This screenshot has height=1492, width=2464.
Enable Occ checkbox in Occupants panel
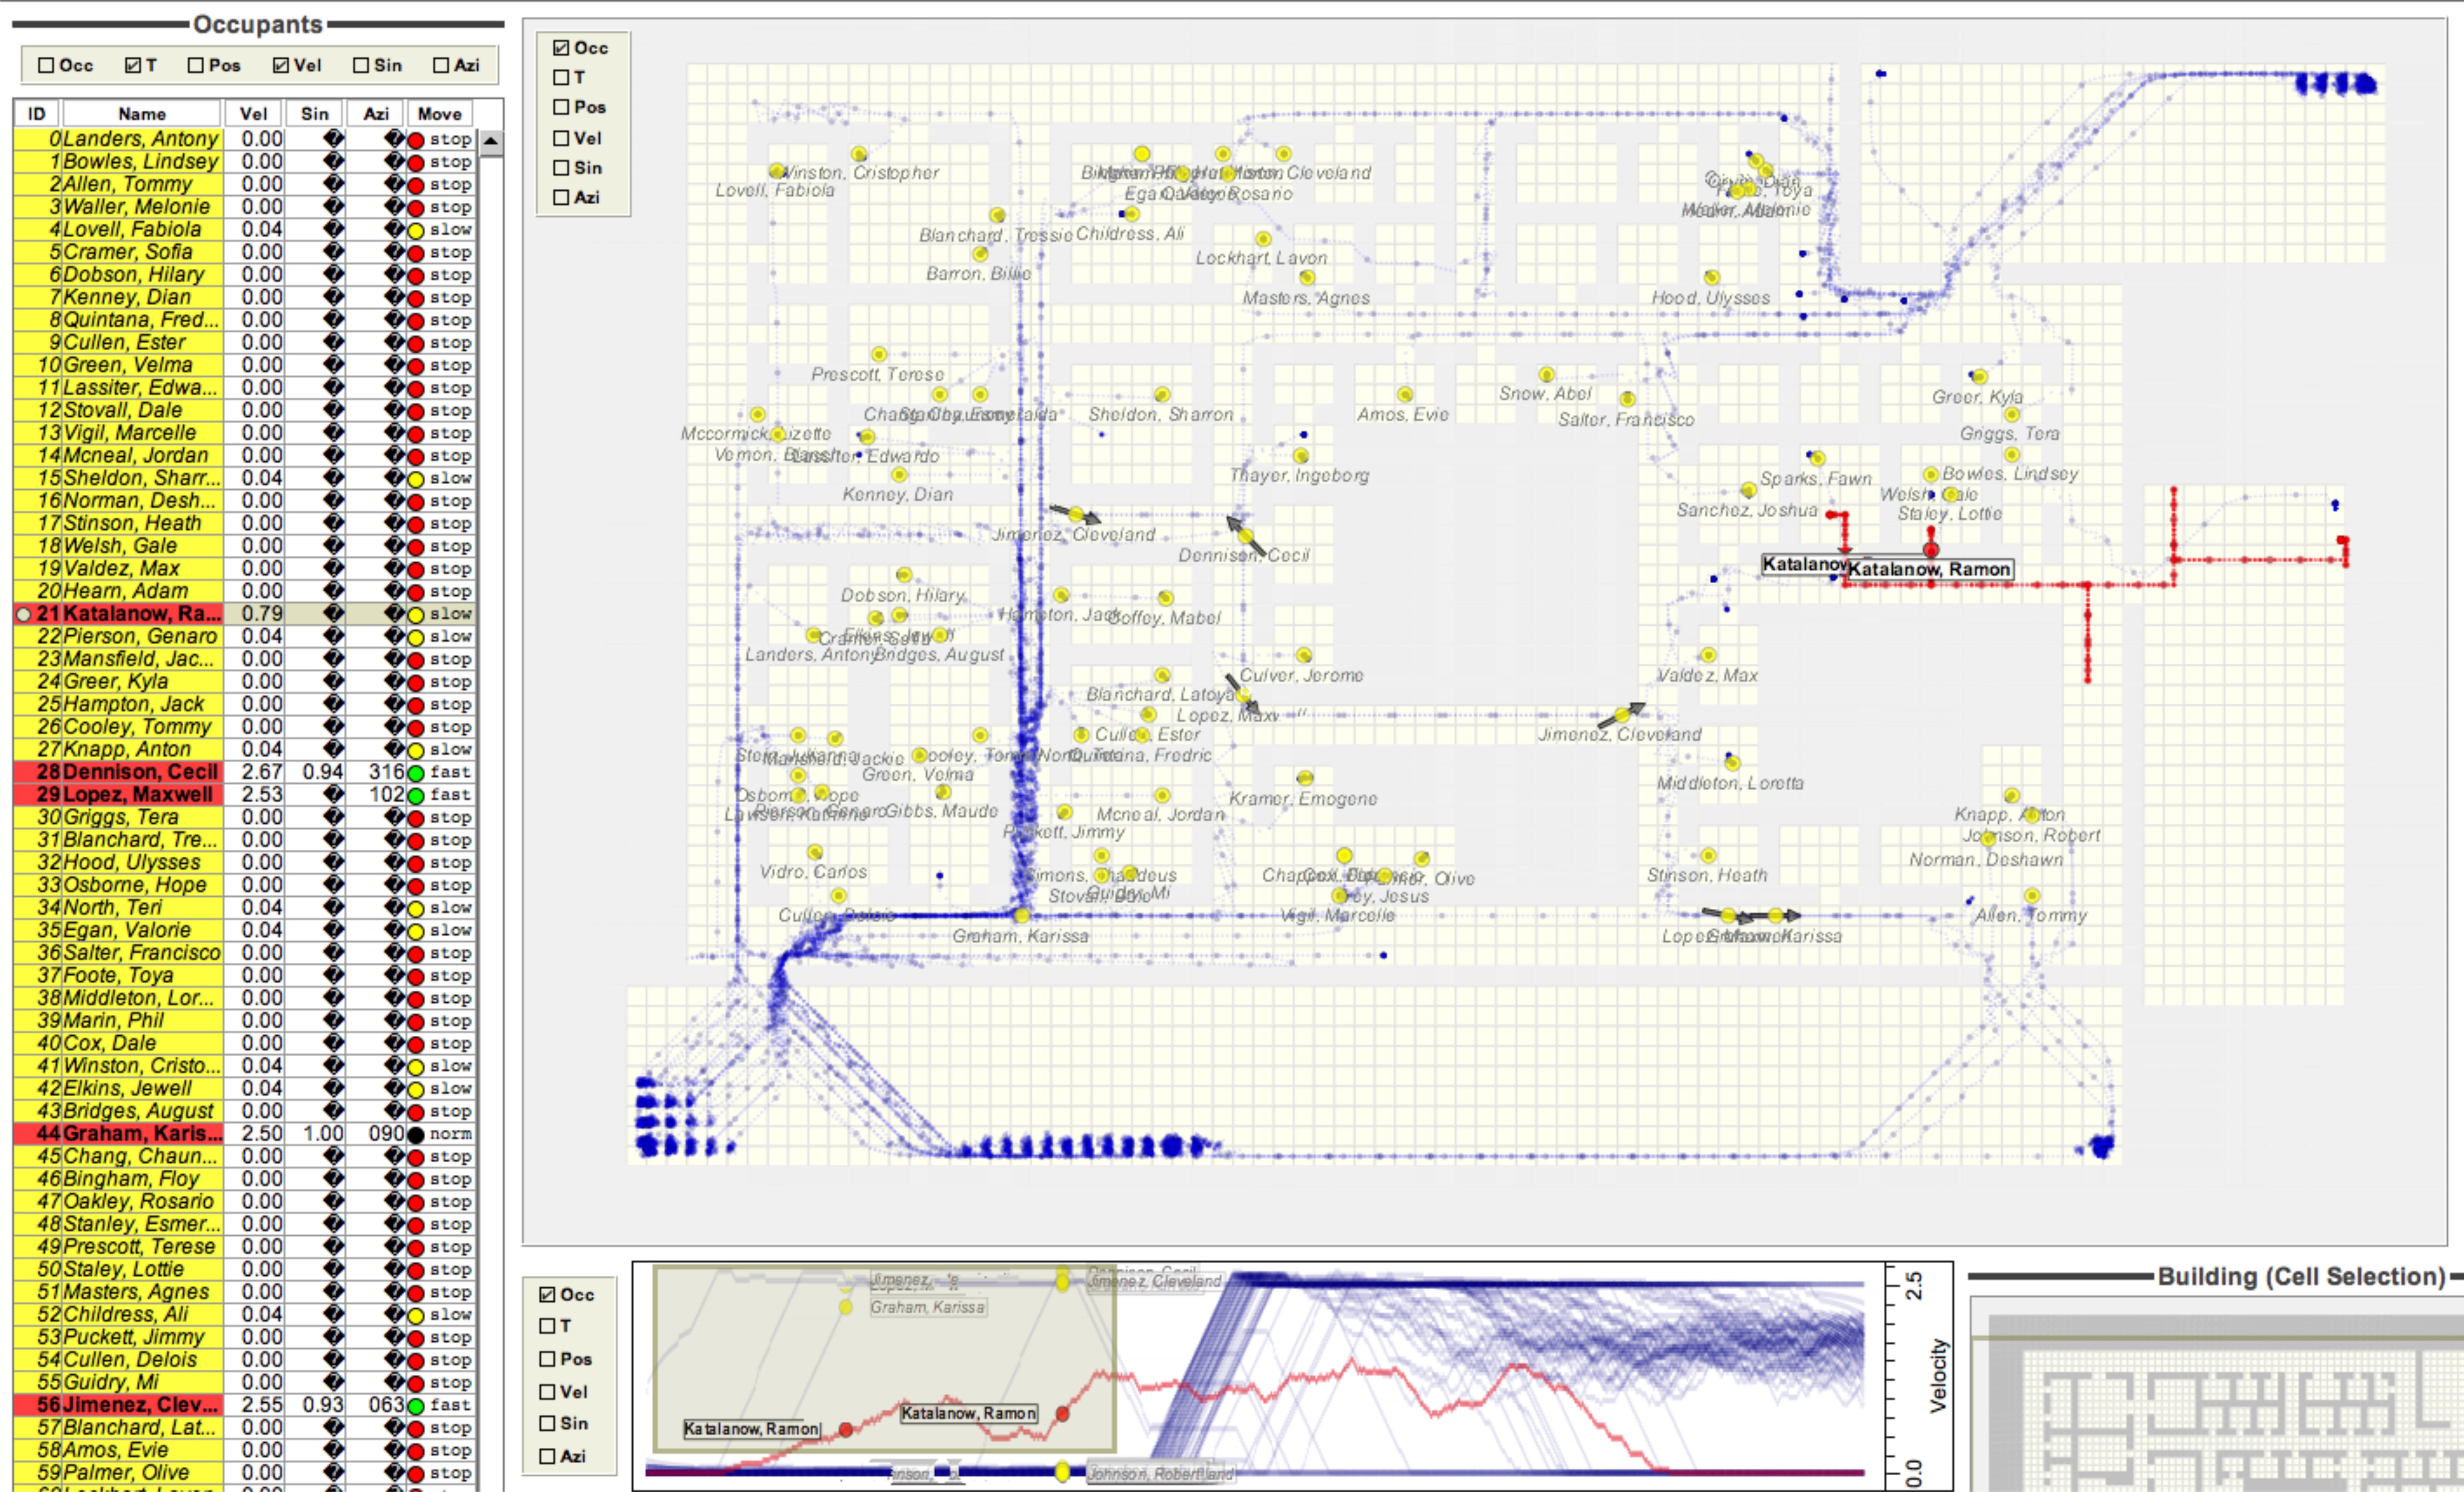46,65
